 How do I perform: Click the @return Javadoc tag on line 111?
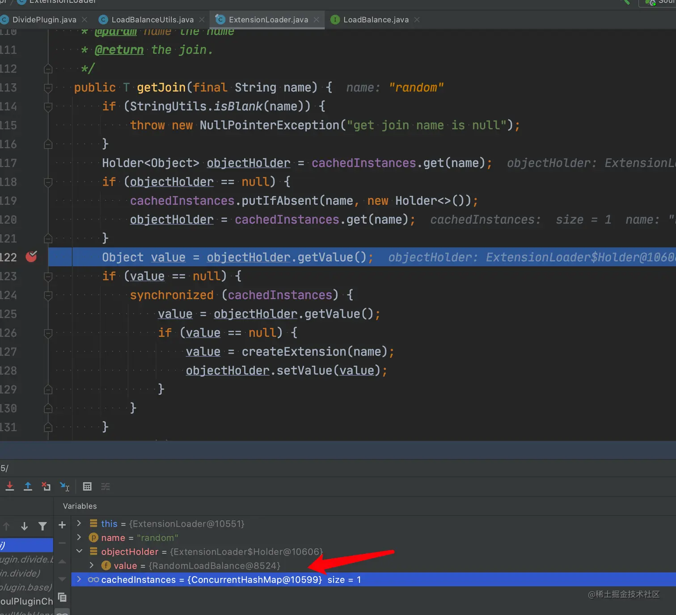coord(119,50)
